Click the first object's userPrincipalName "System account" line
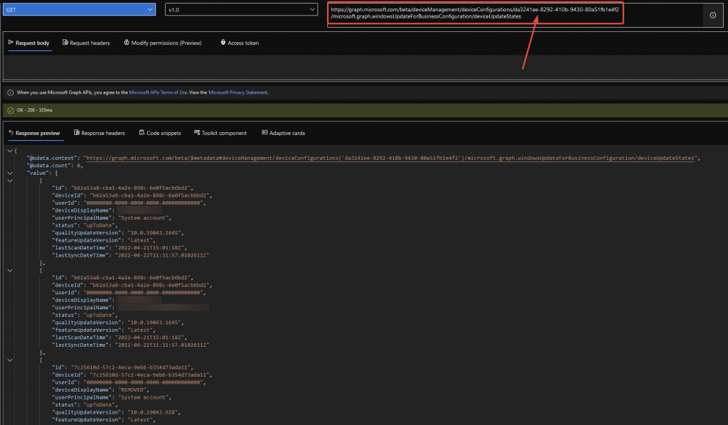The height and width of the screenshot is (425, 728). pos(112,217)
